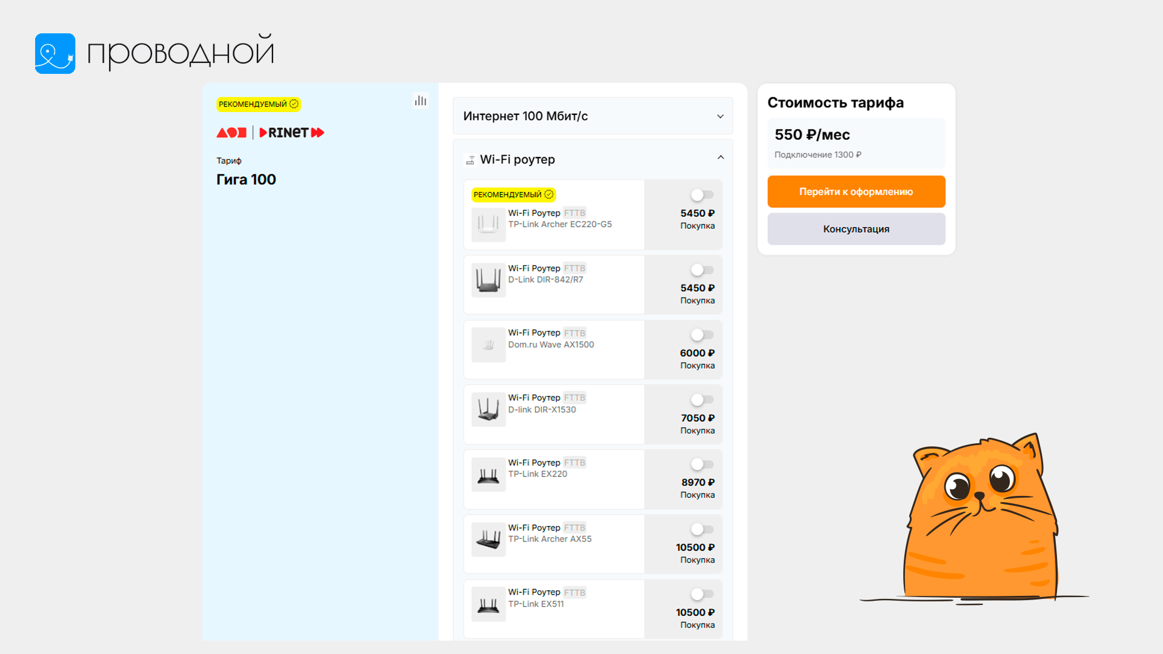Click the verified badge on the recommended router label
Viewport: 1163px width, 654px height.
549,194
